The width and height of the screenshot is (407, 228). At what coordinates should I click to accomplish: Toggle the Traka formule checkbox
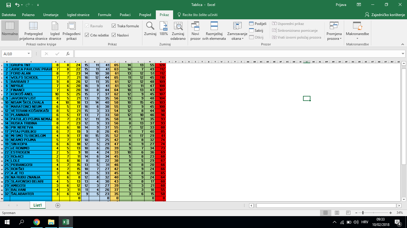(114, 26)
